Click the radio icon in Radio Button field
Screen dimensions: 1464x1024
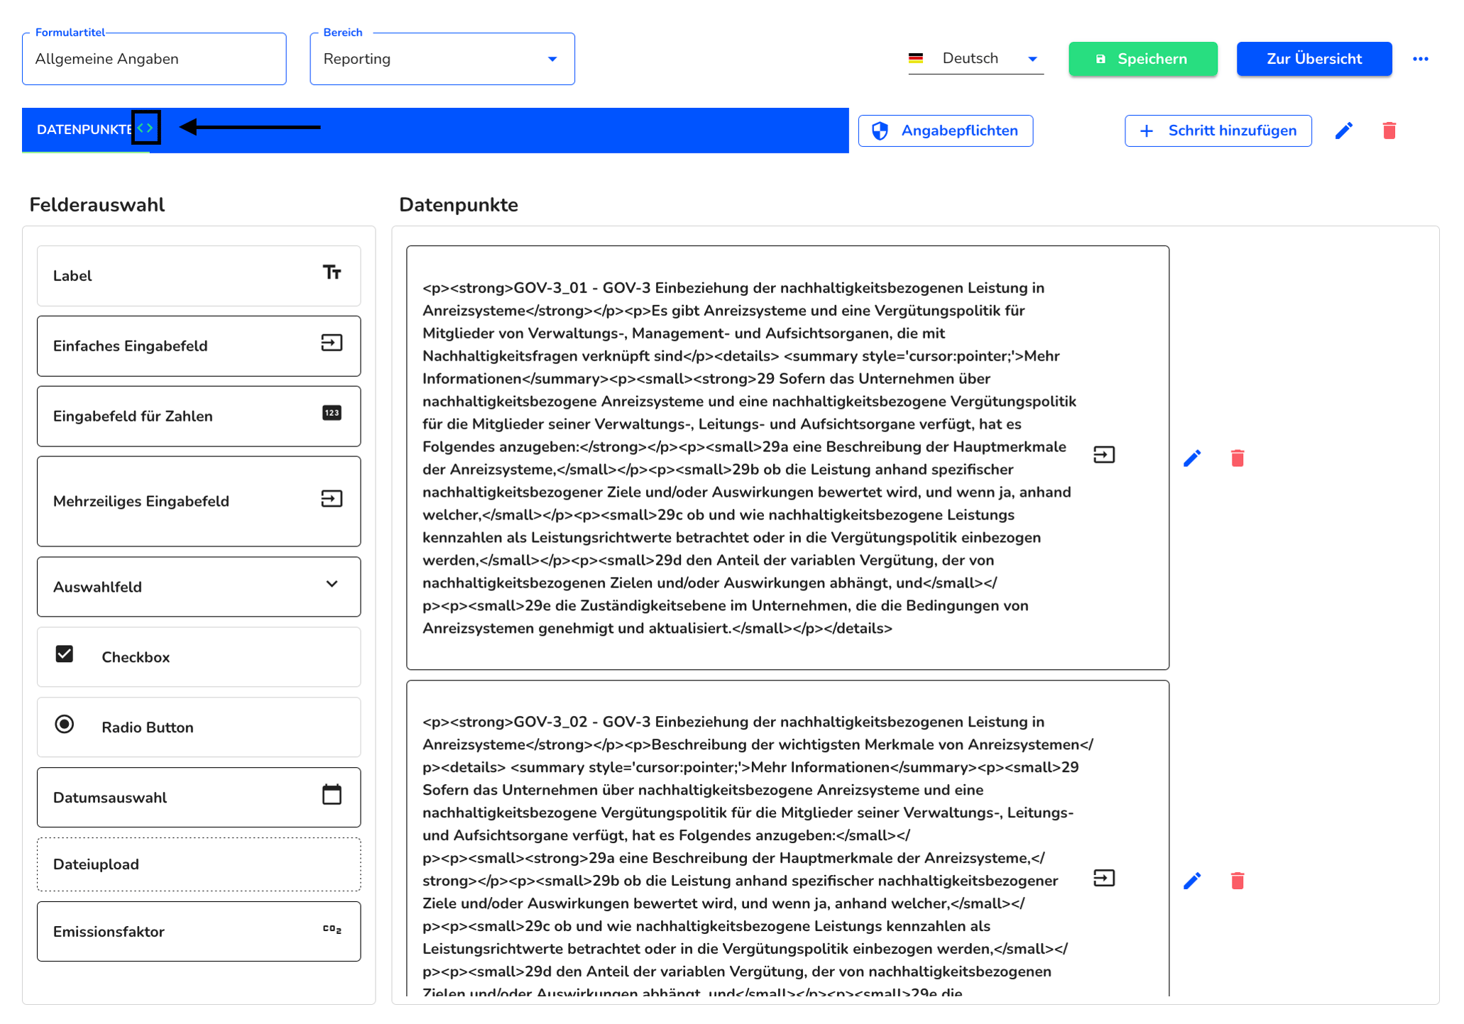pyautogui.click(x=65, y=724)
